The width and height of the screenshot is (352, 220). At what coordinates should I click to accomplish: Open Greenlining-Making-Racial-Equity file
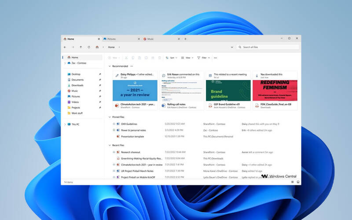pos(141,158)
